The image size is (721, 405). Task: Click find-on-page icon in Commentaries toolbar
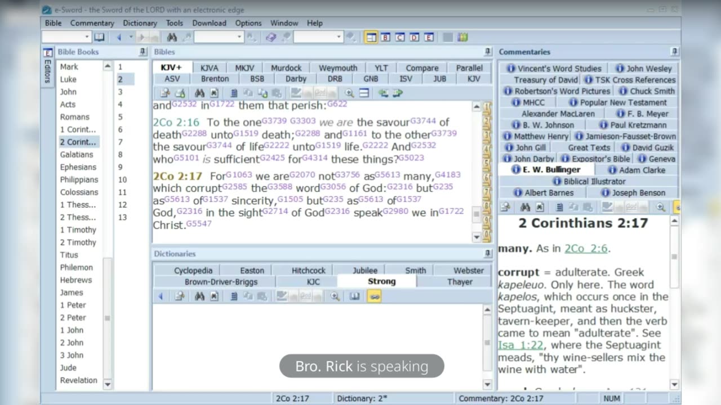click(540, 207)
